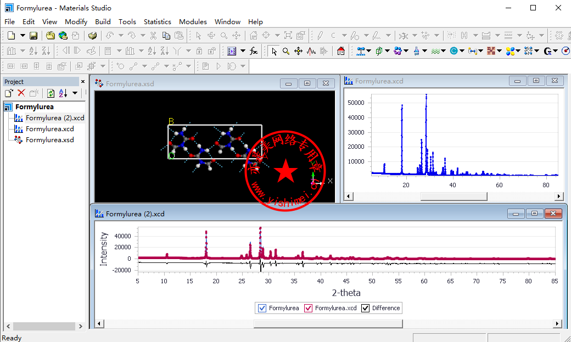Open the View menu
The height and width of the screenshot is (342, 571).
(49, 22)
